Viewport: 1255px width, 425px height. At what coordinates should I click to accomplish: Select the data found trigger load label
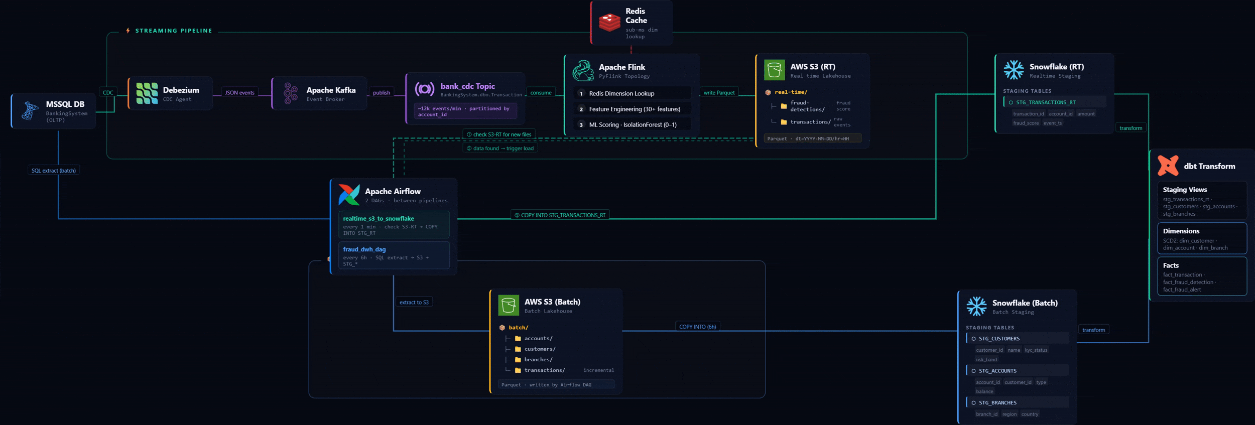(500, 149)
